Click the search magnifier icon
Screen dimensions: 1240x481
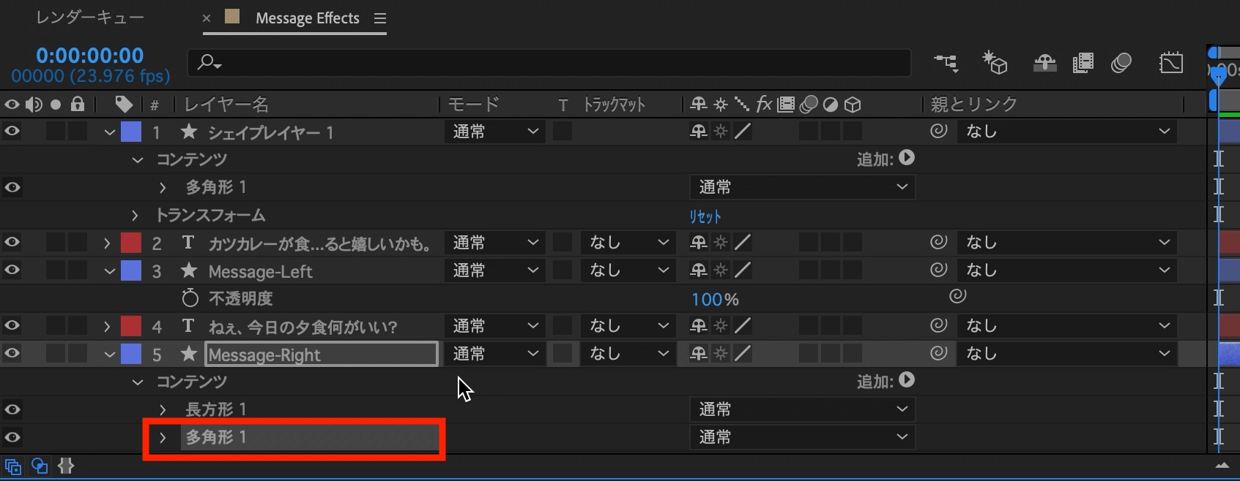[209, 63]
